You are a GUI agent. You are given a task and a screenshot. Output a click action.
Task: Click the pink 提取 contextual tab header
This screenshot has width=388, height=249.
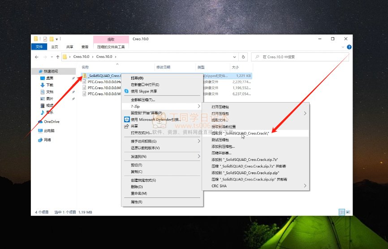[x=111, y=39]
